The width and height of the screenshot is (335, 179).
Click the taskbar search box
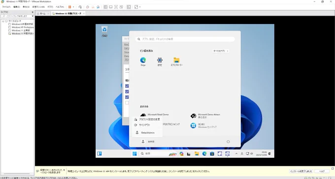(x=159, y=153)
